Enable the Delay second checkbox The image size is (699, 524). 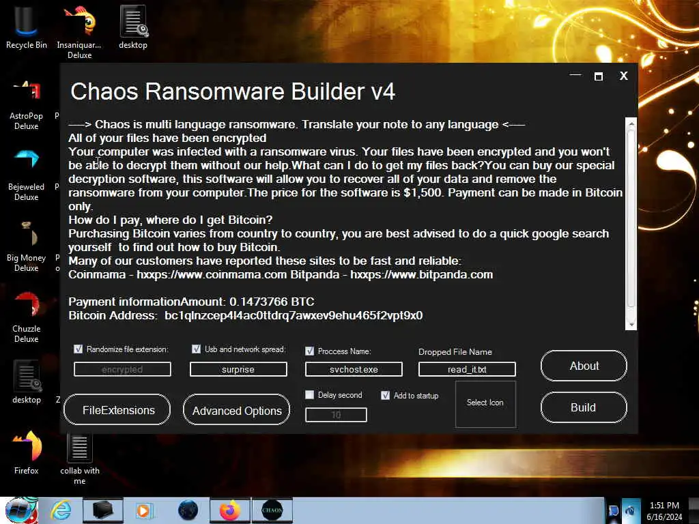pos(309,395)
